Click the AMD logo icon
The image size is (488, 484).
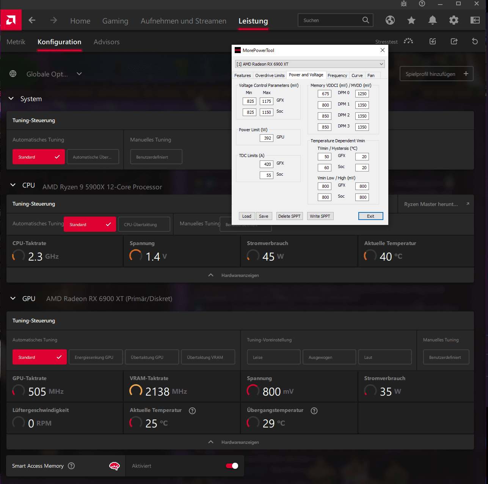[x=11, y=20]
